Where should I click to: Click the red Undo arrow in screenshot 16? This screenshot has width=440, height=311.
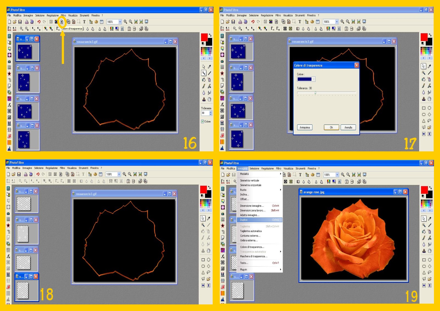click(39, 22)
